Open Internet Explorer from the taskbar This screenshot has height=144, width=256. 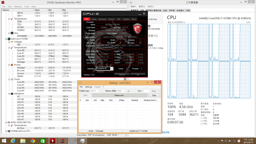[x=13, y=141]
